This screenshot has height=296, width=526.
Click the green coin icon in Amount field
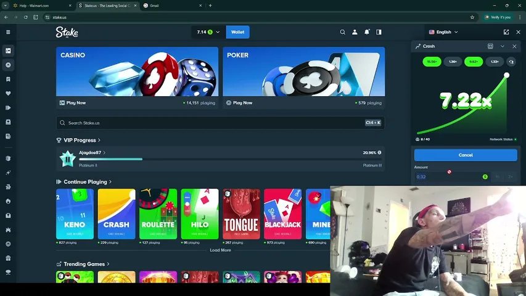(485, 177)
